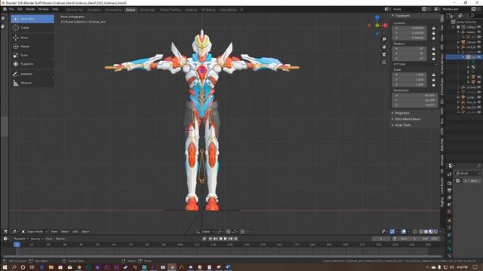Toggle viewport overlays button
The image size is (483, 271).
(x=403, y=232)
